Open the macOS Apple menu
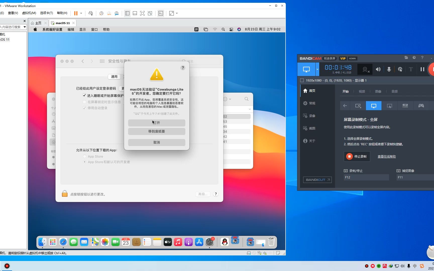Screen dimensions: 434x271 [x=35, y=29]
